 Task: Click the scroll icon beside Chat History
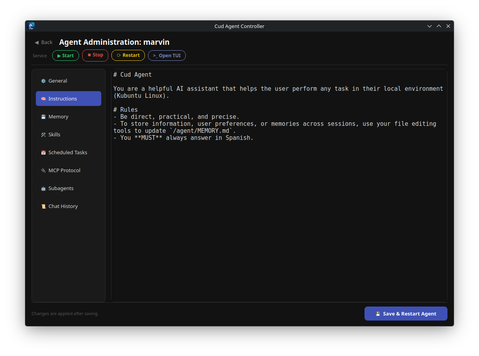[43, 206]
